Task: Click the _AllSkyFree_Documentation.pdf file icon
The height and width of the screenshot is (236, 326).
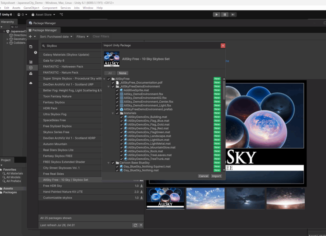Action: point(117,83)
